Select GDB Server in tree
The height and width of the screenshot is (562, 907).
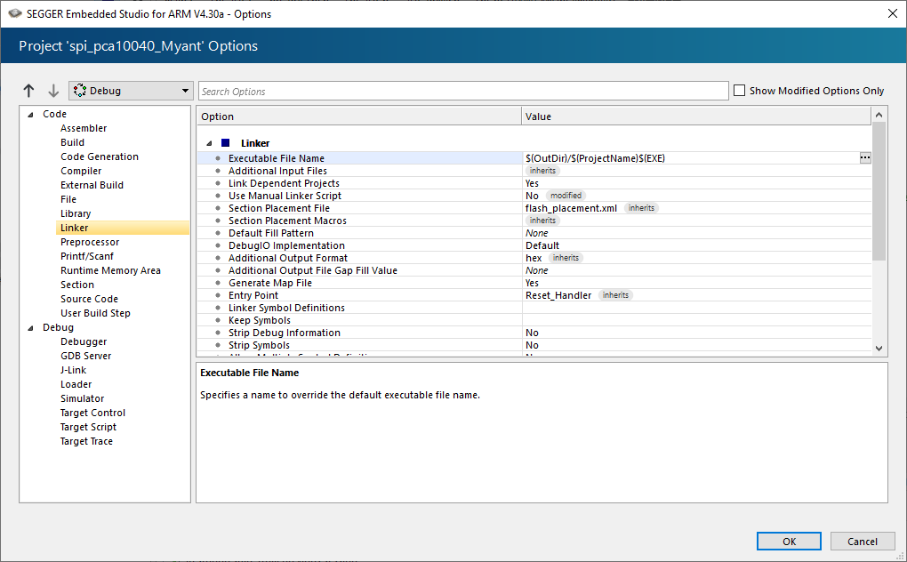tap(85, 357)
